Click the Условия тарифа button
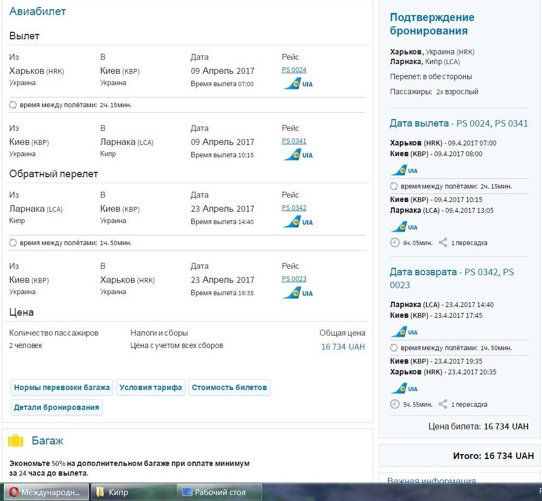This screenshot has height=501, width=542. click(x=151, y=387)
